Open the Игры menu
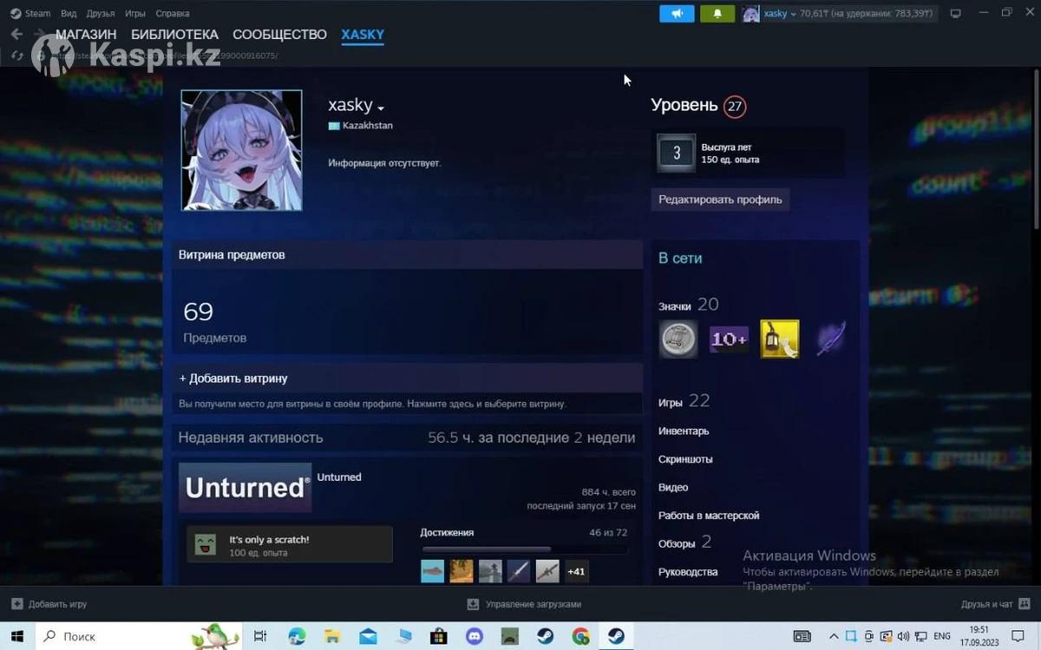 pos(134,13)
